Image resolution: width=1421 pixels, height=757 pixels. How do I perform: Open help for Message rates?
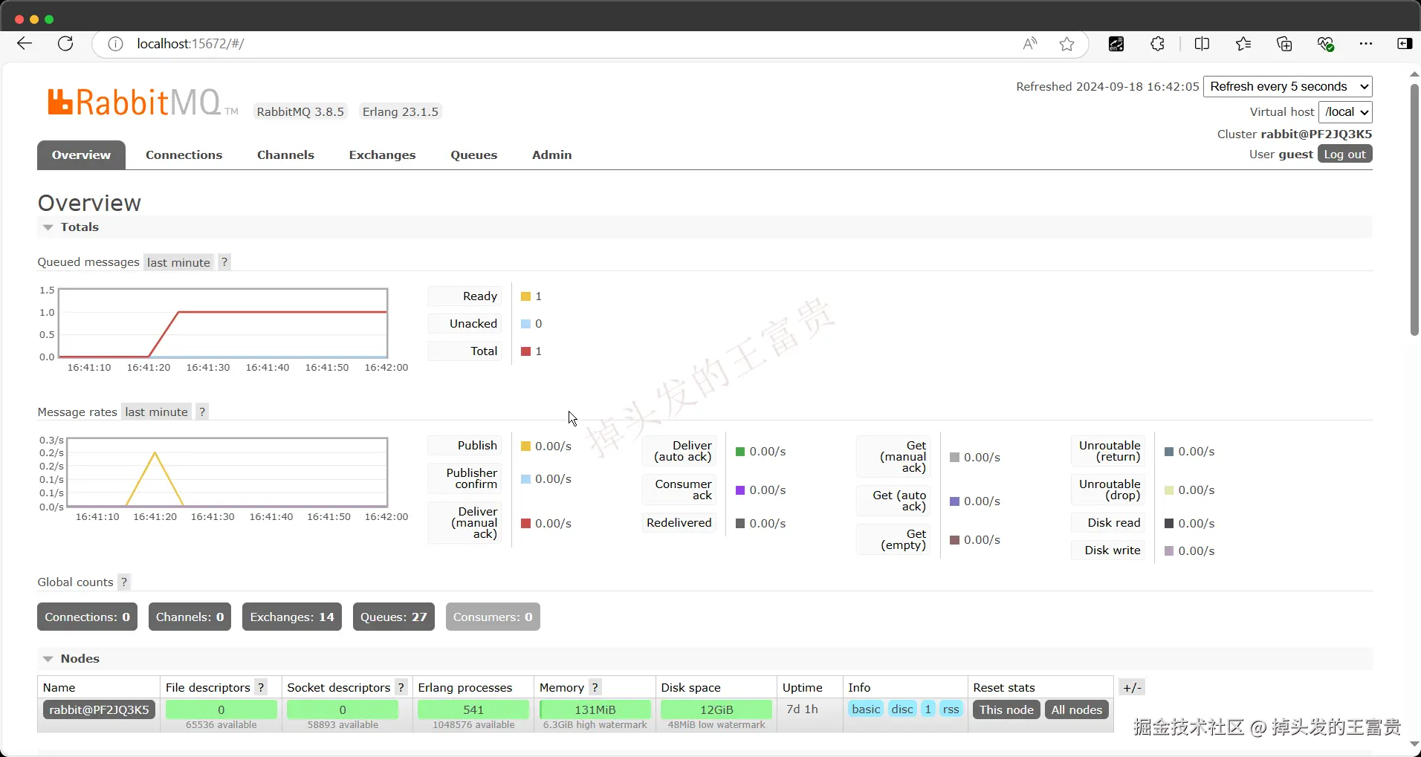202,412
